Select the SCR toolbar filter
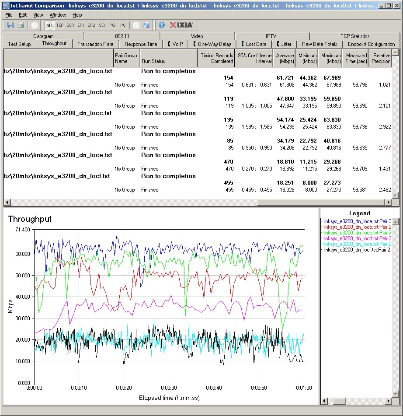Screen dimensions: 403x416 pos(70,25)
